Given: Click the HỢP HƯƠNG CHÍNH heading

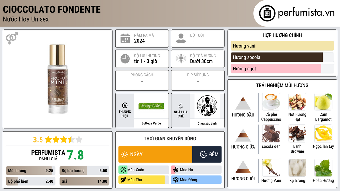Looking at the screenshot, I should tap(282, 35).
